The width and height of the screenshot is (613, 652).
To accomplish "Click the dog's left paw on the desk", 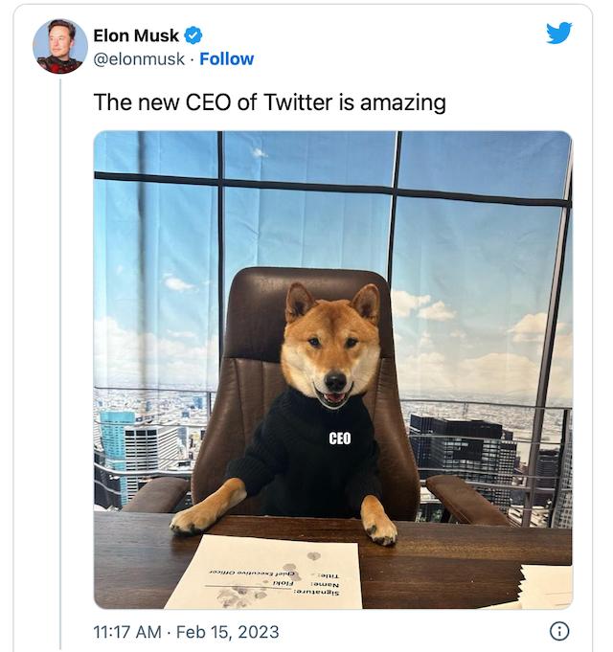I will click(x=193, y=518).
